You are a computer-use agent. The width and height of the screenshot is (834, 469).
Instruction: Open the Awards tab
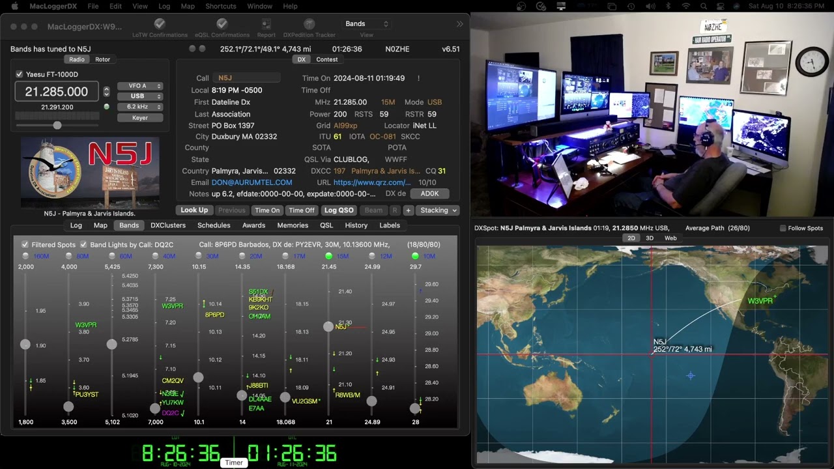pyautogui.click(x=253, y=225)
